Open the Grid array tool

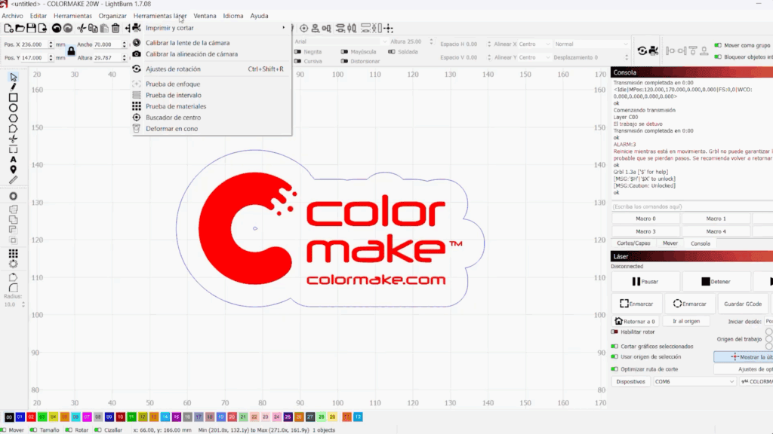click(x=14, y=253)
